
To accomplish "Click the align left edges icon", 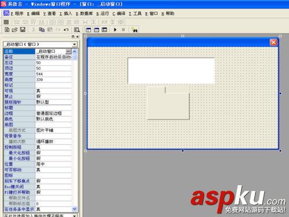I will point(17,22).
